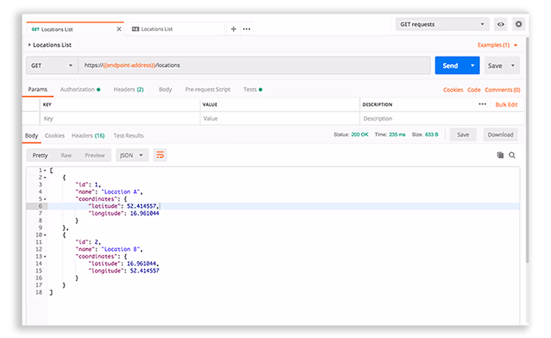Open manage environments gear icon
The height and width of the screenshot is (338, 551).
pos(519,24)
